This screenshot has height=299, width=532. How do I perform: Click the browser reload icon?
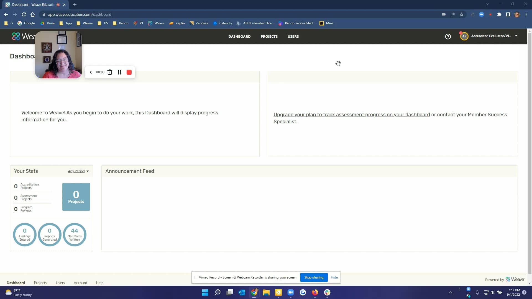coord(24,14)
